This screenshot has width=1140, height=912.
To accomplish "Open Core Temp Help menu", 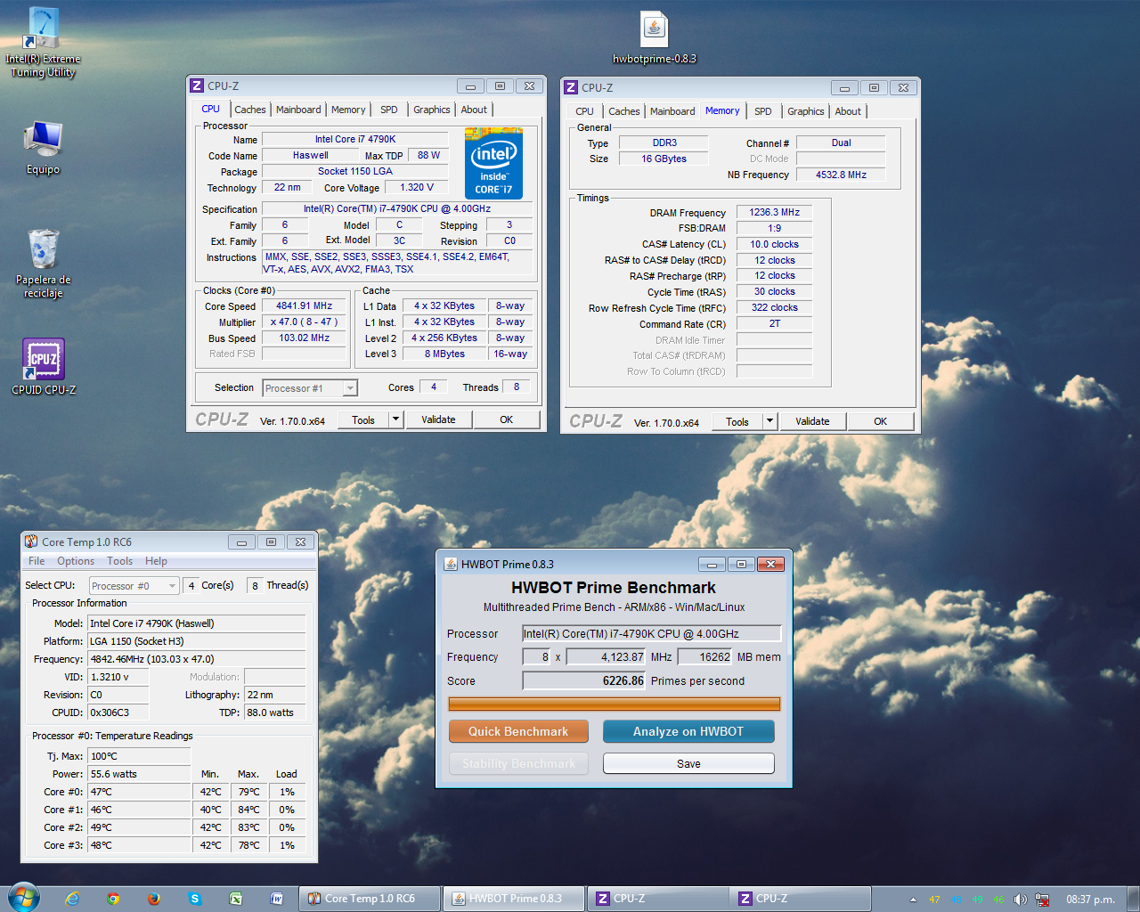I will 156,561.
